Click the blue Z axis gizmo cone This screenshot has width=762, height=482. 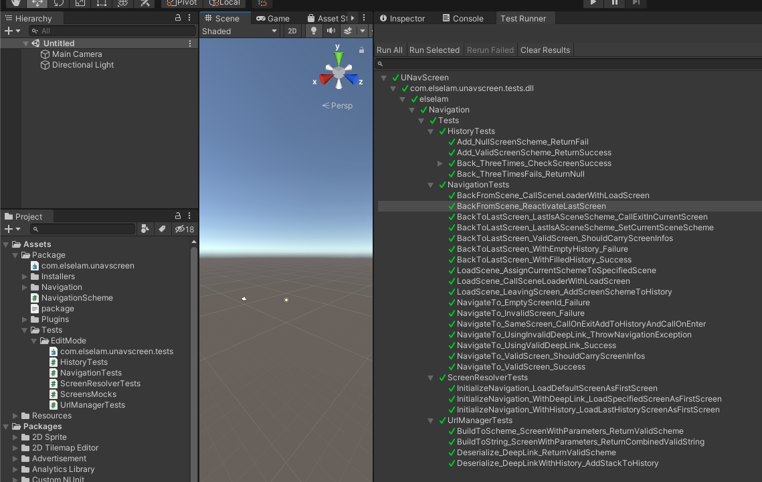pyautogui.click(x=352, y=79)
